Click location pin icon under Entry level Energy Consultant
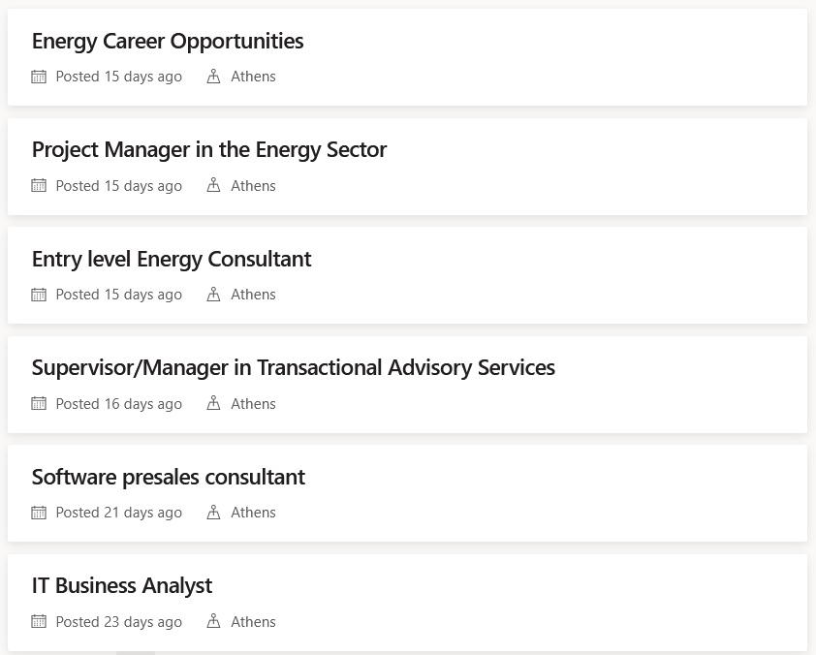Viewport: 816px width, 655px height. coord(213,294)
